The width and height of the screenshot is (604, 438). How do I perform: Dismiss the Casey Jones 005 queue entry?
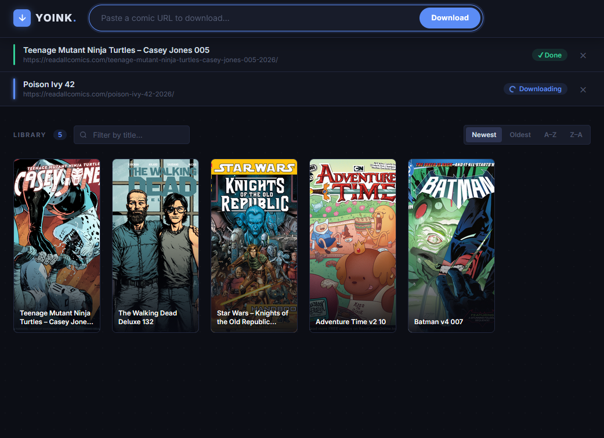(583, 55)
